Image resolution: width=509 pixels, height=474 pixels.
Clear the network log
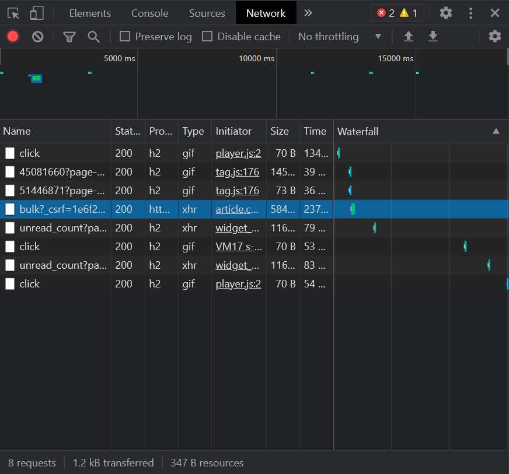(38, 37)
